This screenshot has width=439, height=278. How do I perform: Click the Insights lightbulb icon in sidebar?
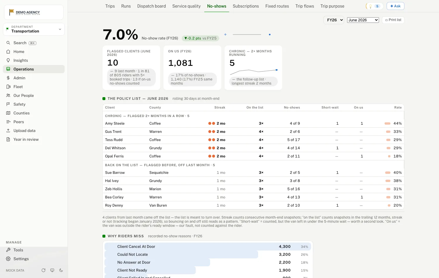[8, 60]
